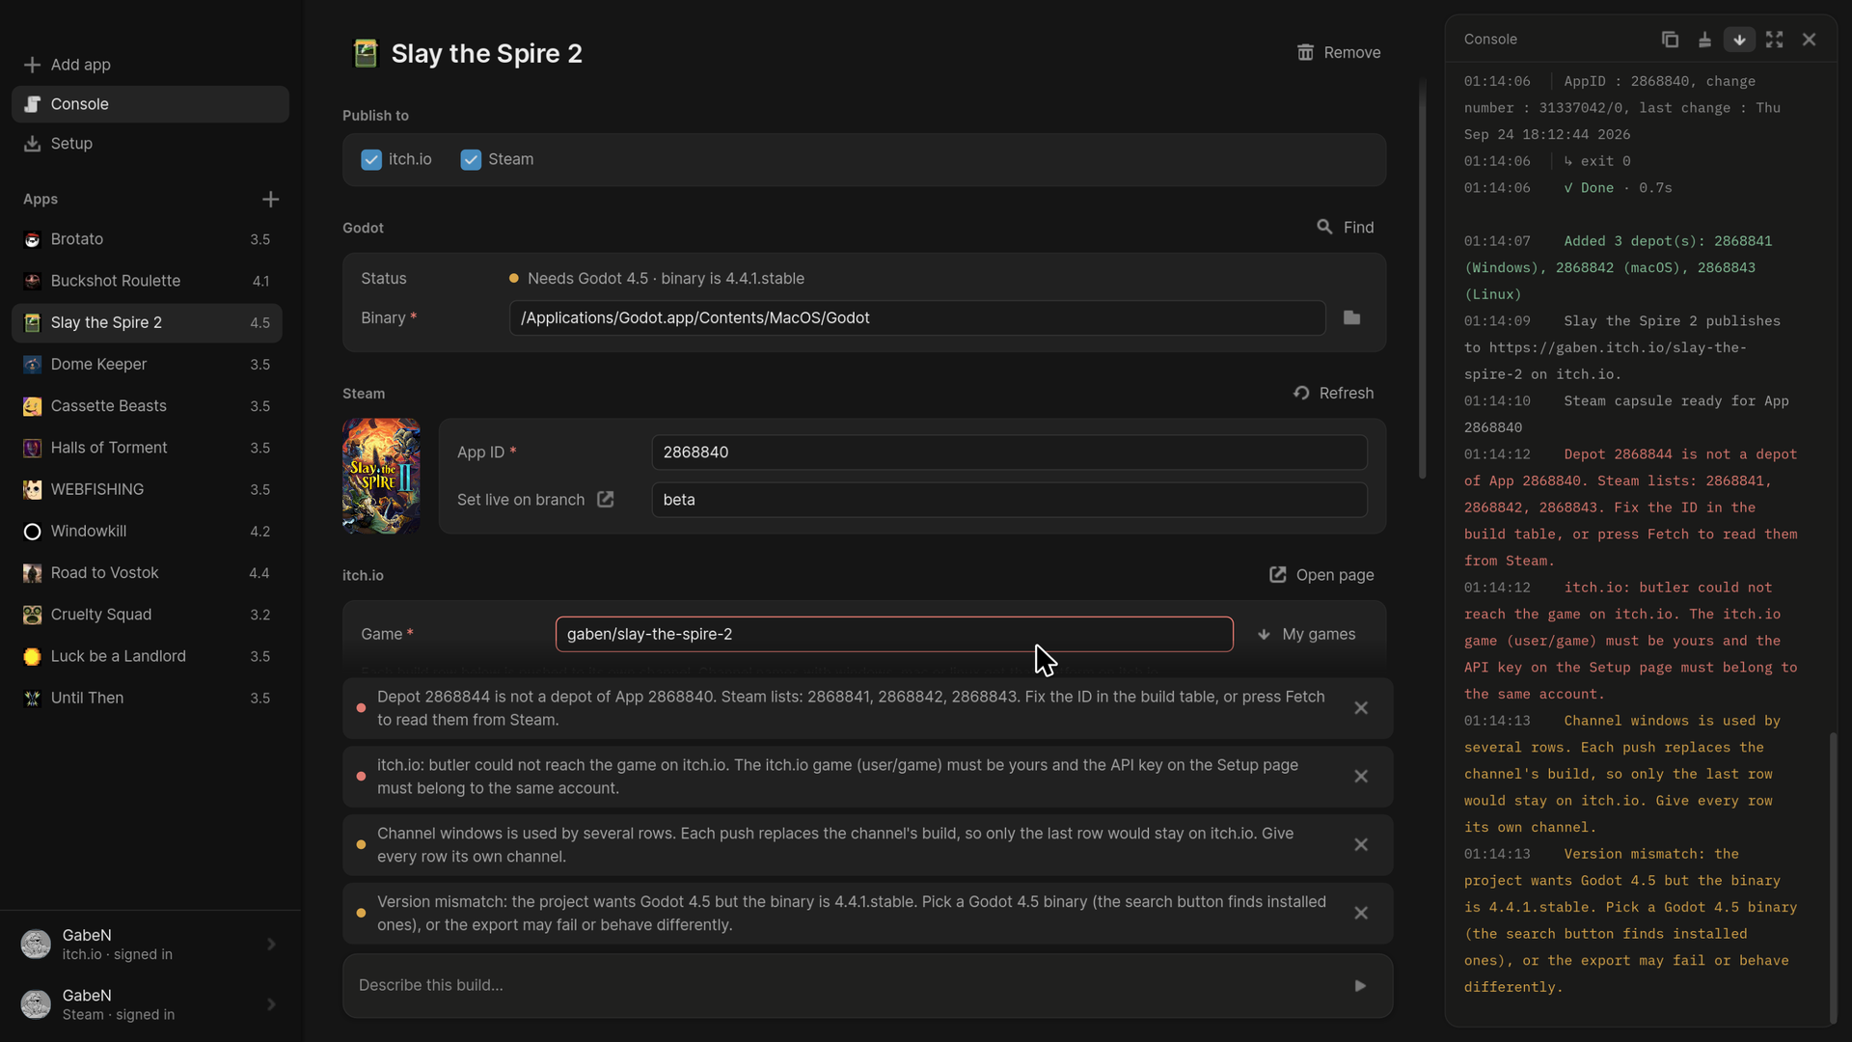This screenshot has width=1852, height=1042.
Task: Click the Cruelty Squad icon
Action: [x=32, y=615]
